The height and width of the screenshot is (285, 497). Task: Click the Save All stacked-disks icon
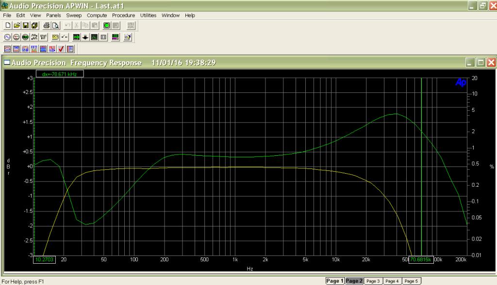pyautogui.click(x=34, y=25)
